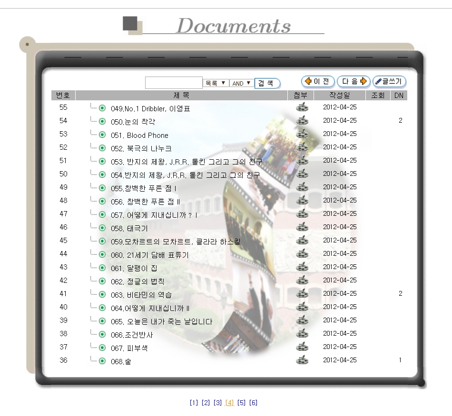Open attachment icon for 067. 피부색 row
Screen dimensions: 452x416
pos(302,347)
